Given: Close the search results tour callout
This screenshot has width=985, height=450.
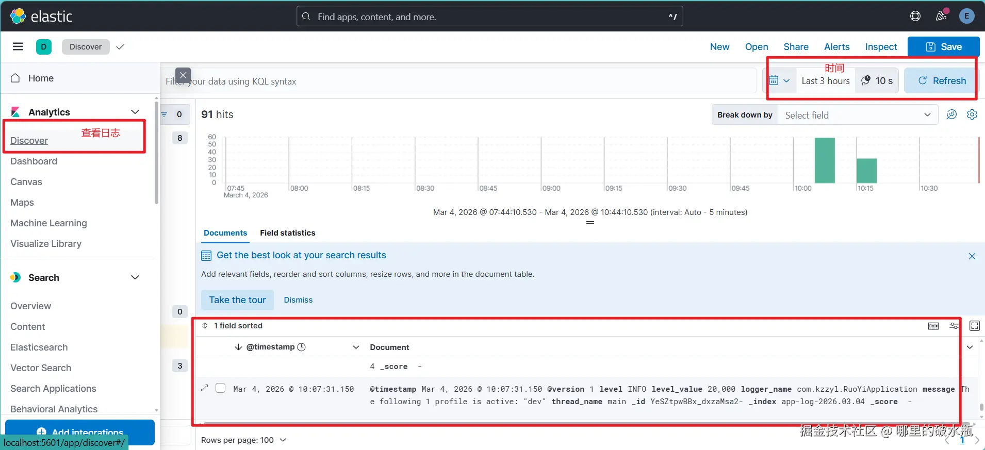Looking at the screenshot, I should tap(972, 256).
